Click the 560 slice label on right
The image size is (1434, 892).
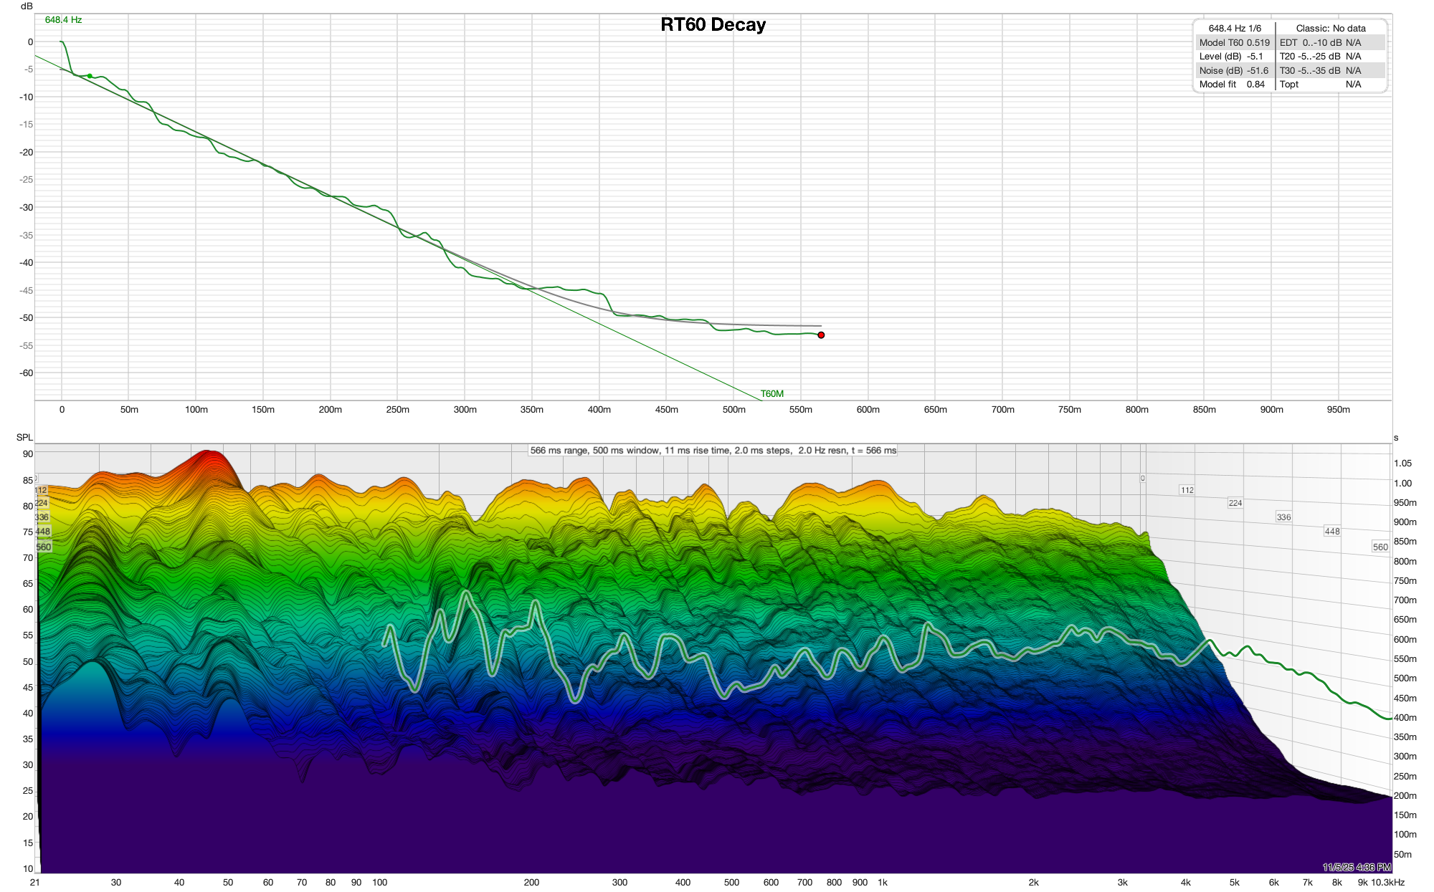coord(1380,547)
